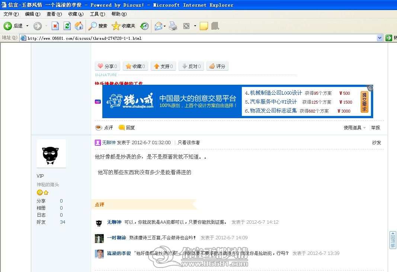Click the address bar URL field

[x=199, y=38]
